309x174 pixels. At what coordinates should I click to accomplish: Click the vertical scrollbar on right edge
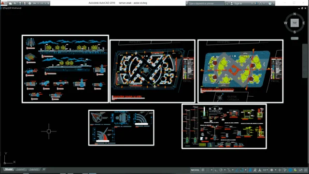pyautogui.click(x=305, y=60)
